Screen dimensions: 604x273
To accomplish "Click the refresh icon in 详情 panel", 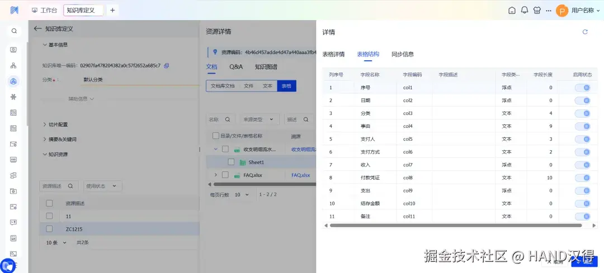I will (585, 32).
